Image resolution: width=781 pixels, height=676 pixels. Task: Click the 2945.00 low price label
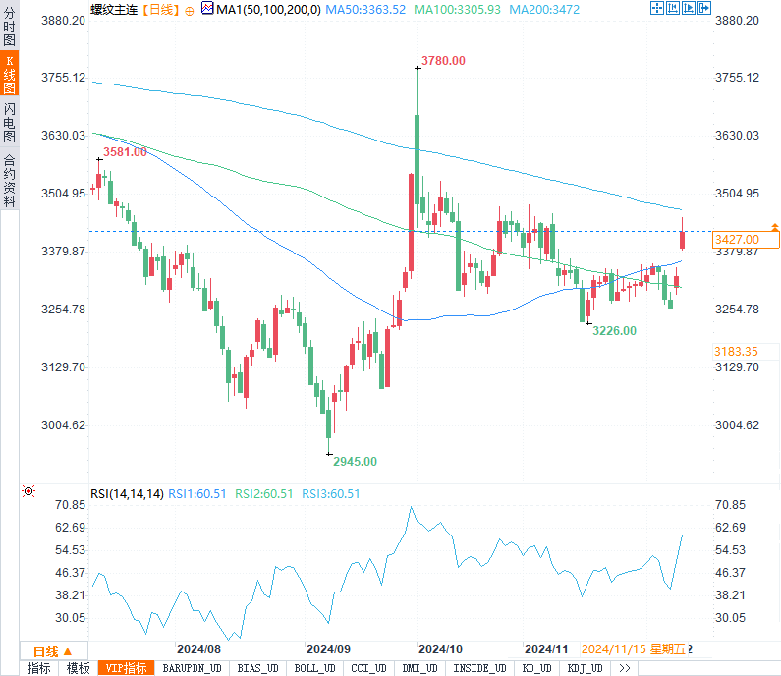(356, 461)
